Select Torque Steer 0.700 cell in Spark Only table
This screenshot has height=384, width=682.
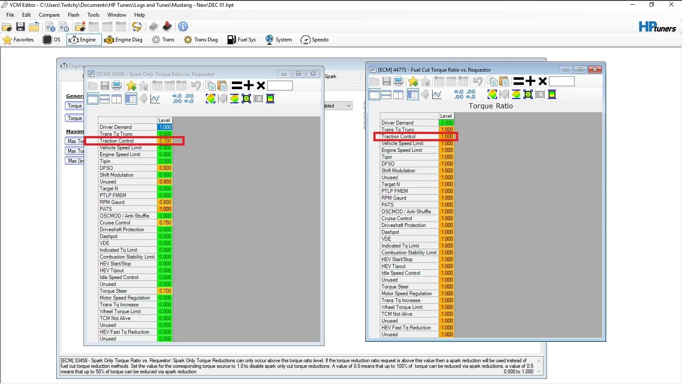pos(165,291)
